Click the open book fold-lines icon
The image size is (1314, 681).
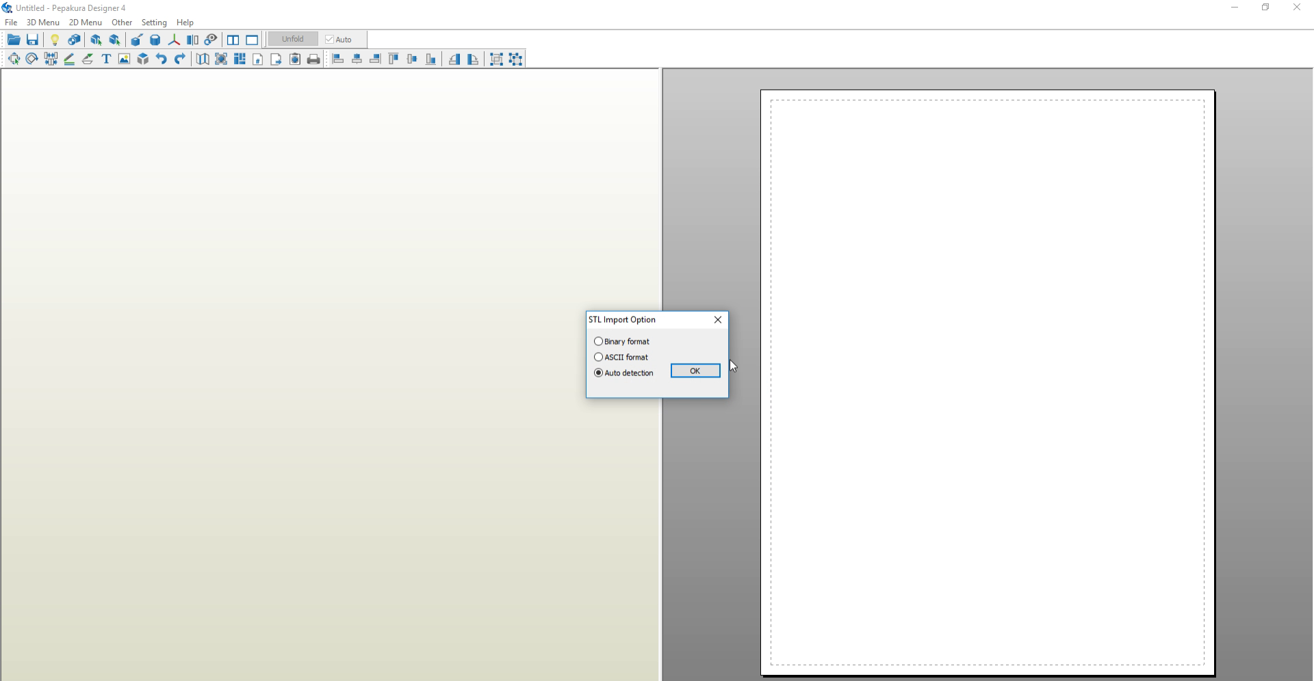point(203,59)
